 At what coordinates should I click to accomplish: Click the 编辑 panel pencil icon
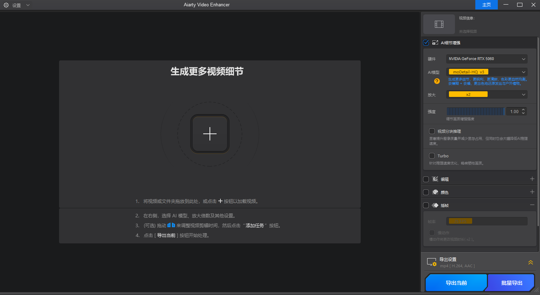435,179
